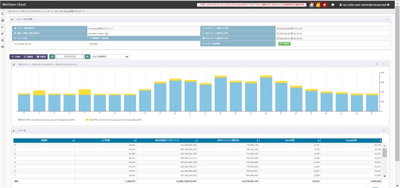
Task: Click the Fortigate device type value
Action: (x=93, y=43)
